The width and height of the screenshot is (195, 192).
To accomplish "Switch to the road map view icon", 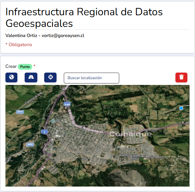I will [31, 77].
